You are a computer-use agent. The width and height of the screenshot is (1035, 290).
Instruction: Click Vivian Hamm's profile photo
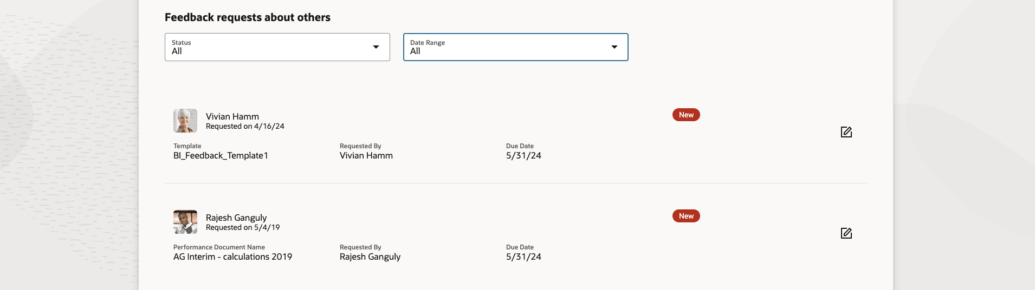185,121
